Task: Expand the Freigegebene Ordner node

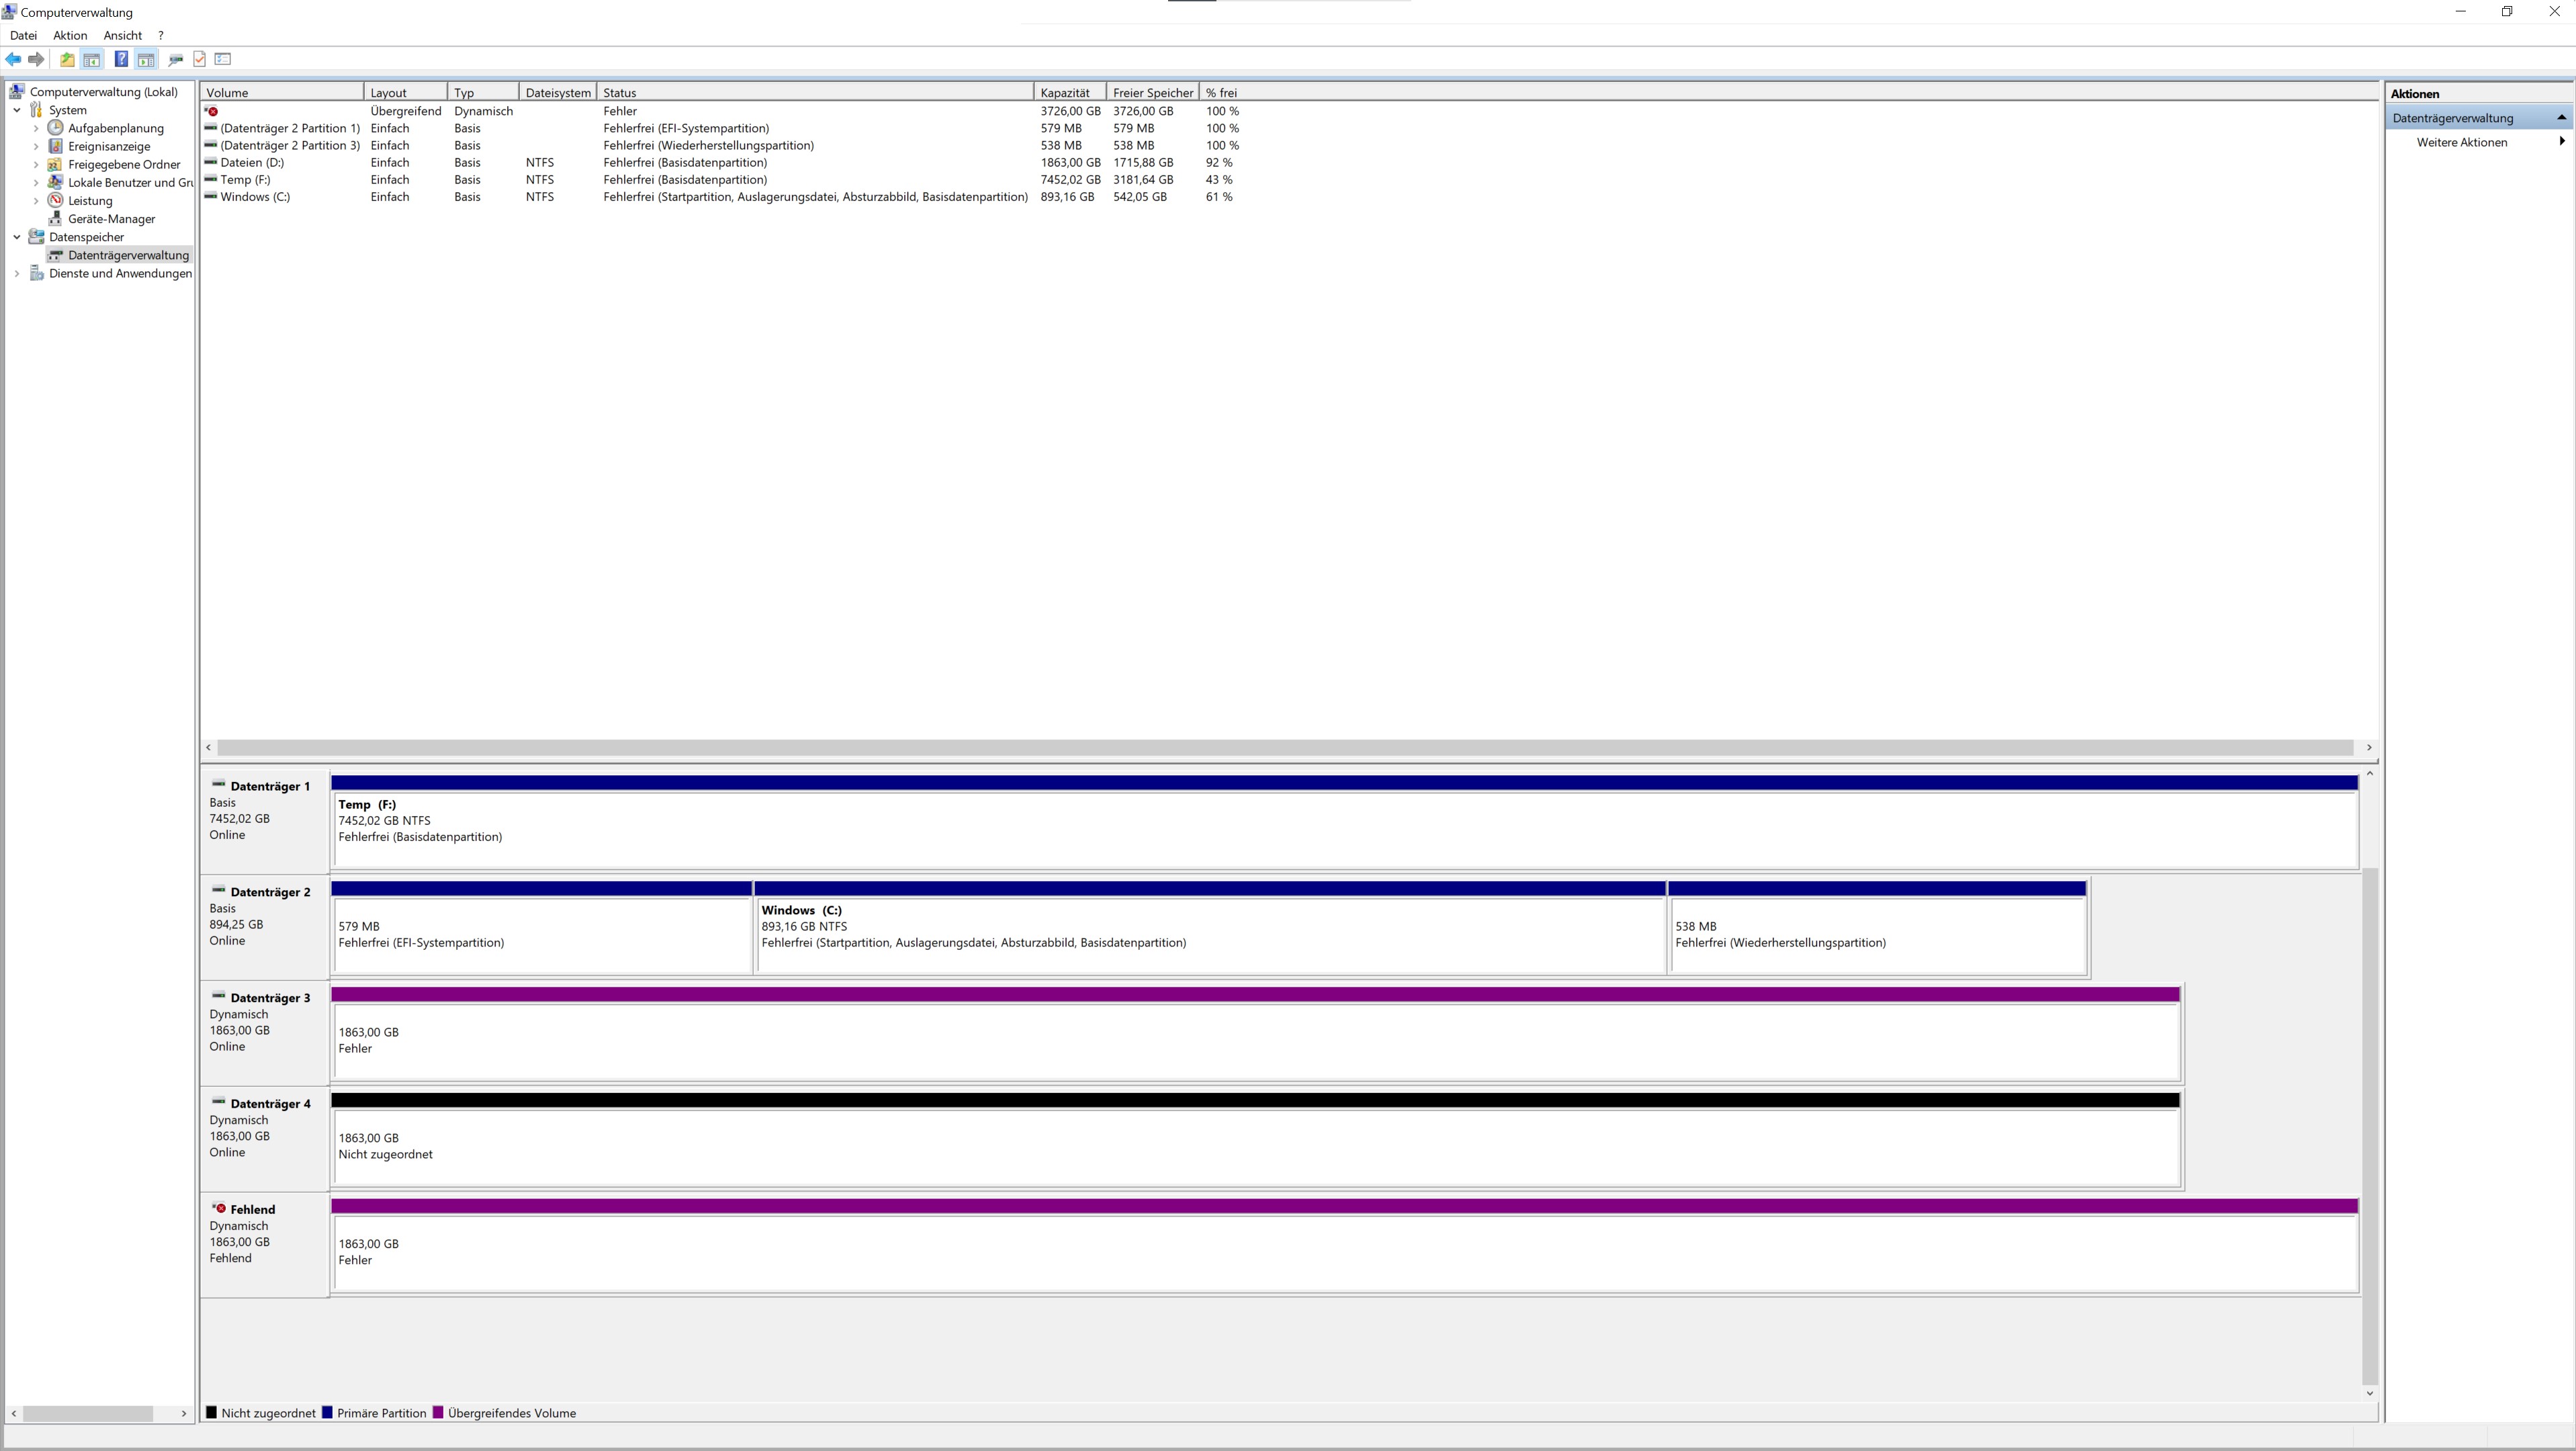Action: [x=36, y=164]
